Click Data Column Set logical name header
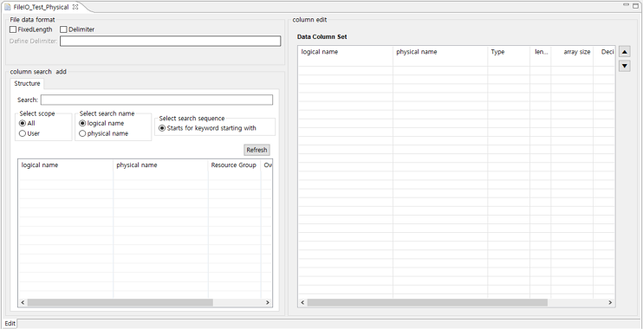643x329 pixels. tap(345, 52)
